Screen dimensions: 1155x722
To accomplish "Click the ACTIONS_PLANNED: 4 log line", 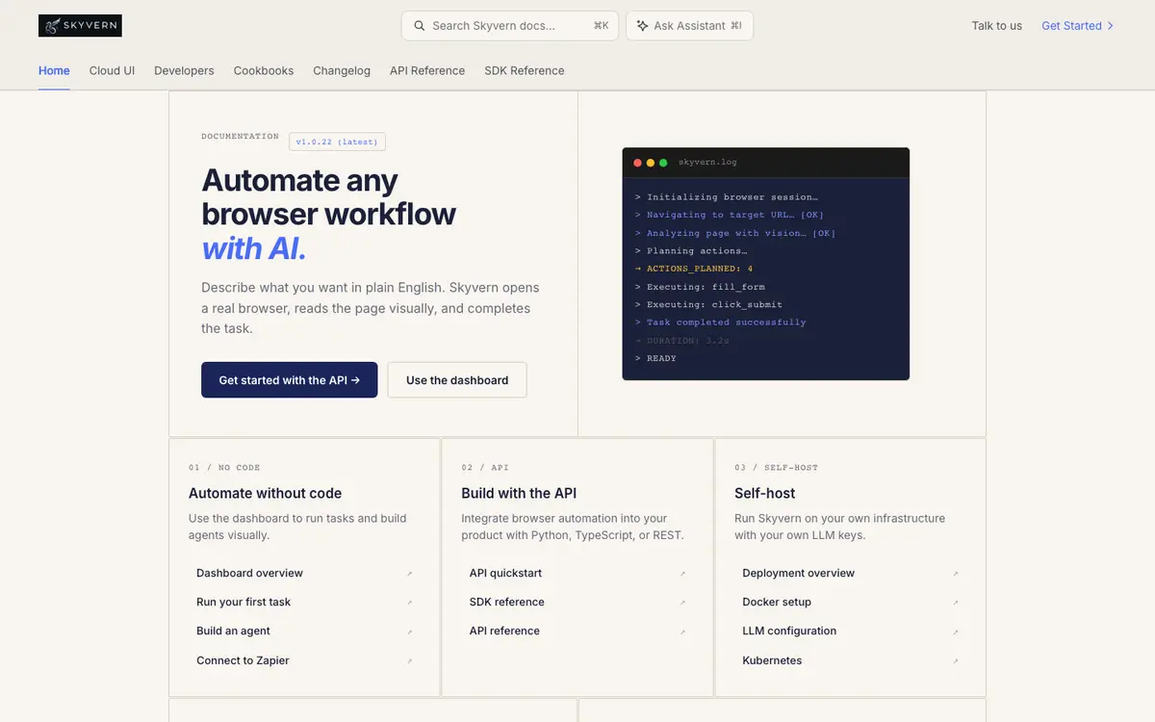I will coord(694,269).
